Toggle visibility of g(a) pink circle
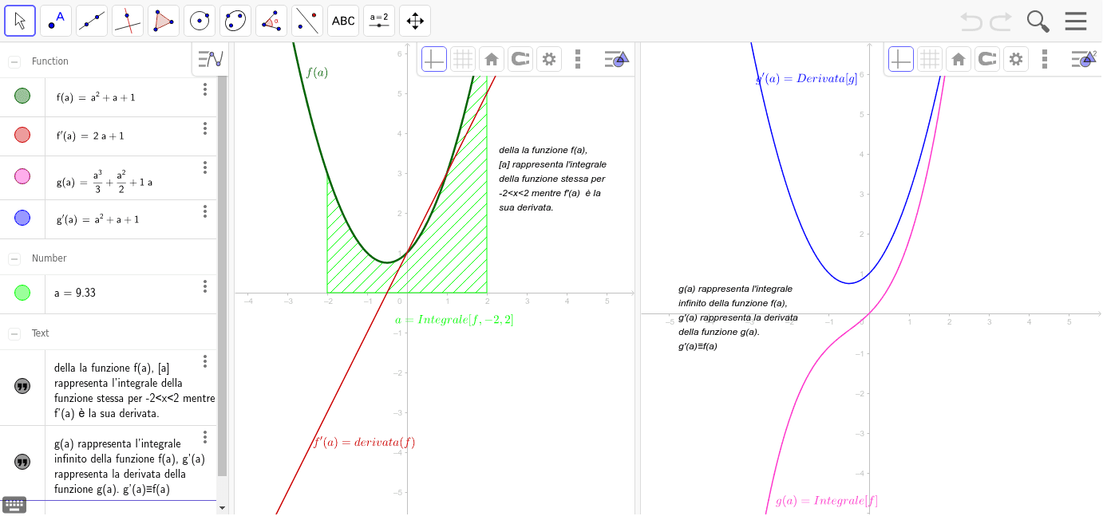1103x516 pixels. coord(22,177)
